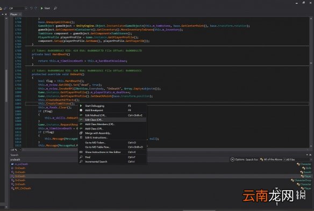Select Edit Class (C#) menu entry
Image resolution: width=314 pixels, height=211 pixels.
pyautogui.click(x=112, y=120)
